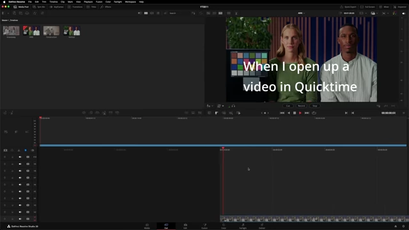Open the import media dropdown arrow
The height and width of the screenshot is (230, 409).
point(8,13)
